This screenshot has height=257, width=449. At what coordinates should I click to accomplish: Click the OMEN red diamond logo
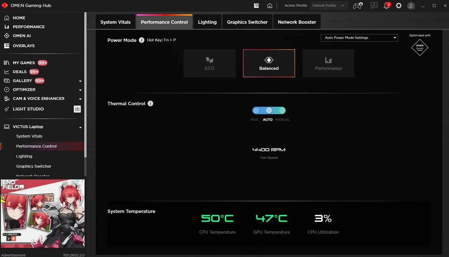[x=5, y=5]
